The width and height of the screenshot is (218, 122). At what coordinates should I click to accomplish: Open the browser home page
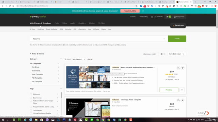(x=13, y=6)
